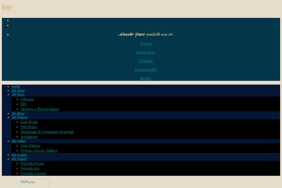Go to The About menu item
The image size is (282, 188).
point(18,113)
